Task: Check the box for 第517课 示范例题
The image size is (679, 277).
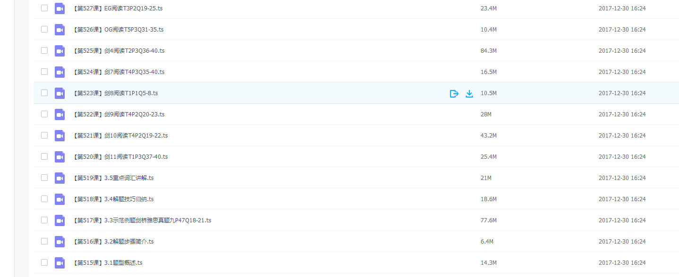Action: point(44,220)
